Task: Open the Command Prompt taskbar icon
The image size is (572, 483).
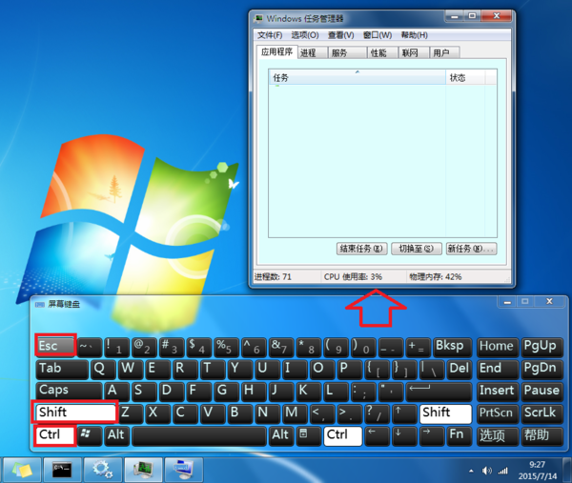Action: (x=61, y=470)
